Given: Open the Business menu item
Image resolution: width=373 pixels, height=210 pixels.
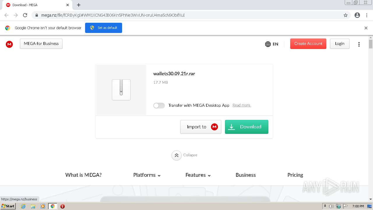Looking at the screenshot, I should click(246, 175).
